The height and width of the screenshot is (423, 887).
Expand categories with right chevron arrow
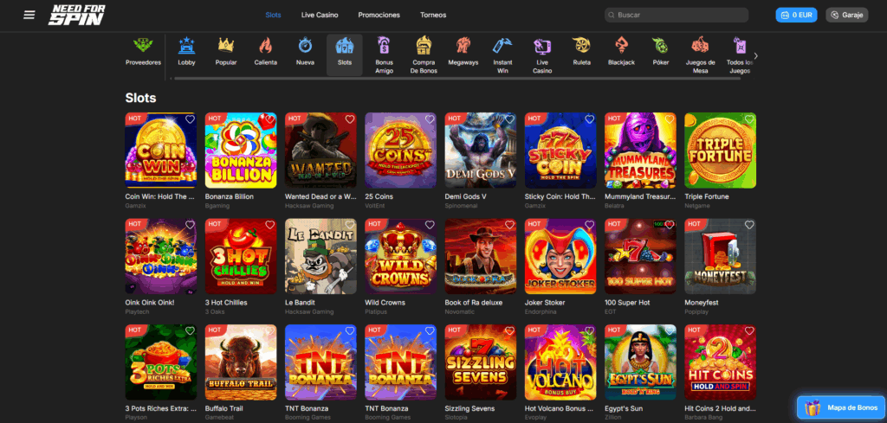coord(755,55)
